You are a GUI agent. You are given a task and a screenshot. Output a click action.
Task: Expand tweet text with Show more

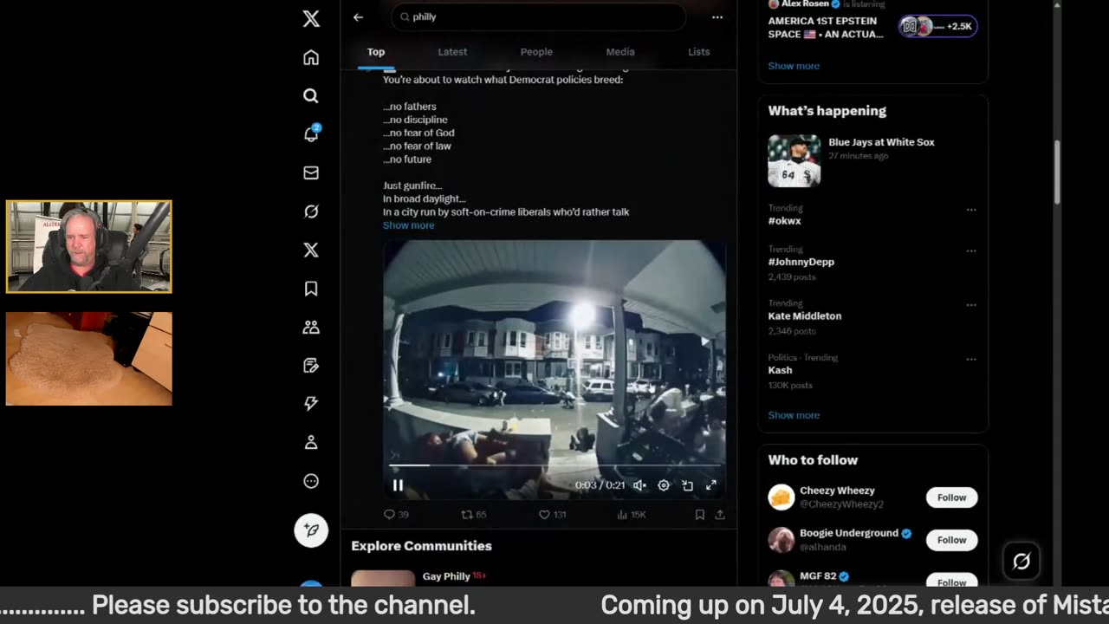(409, 225)
